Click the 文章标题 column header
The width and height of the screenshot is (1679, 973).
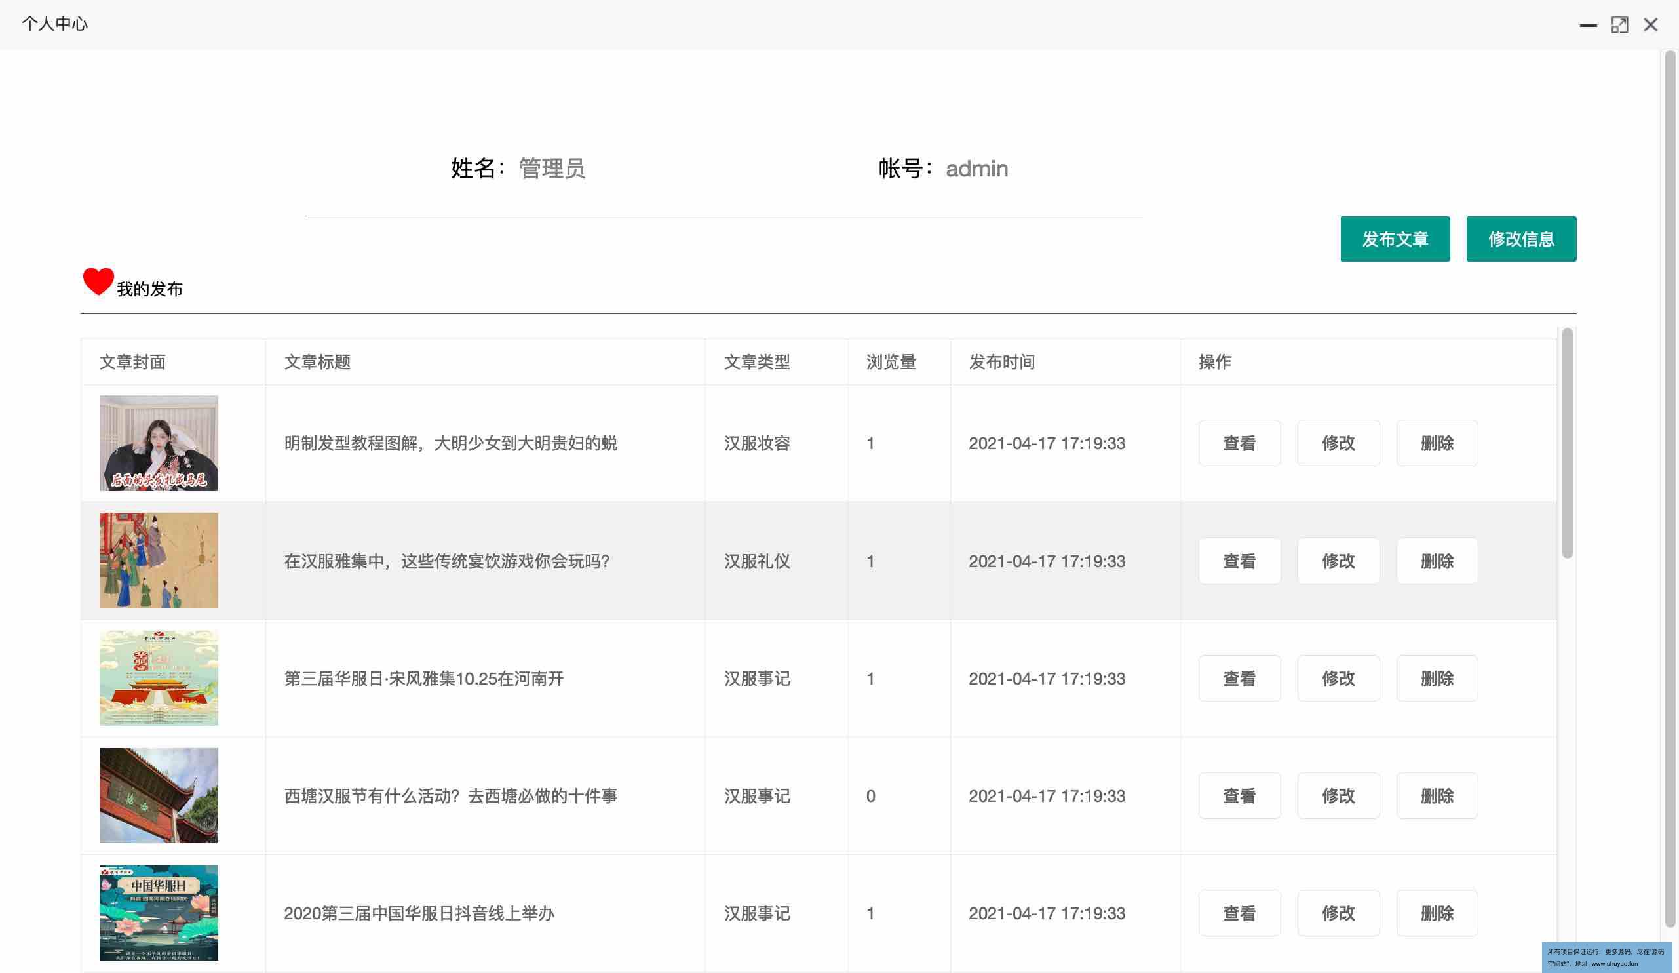pyautogui.click(x=317, y=362)
